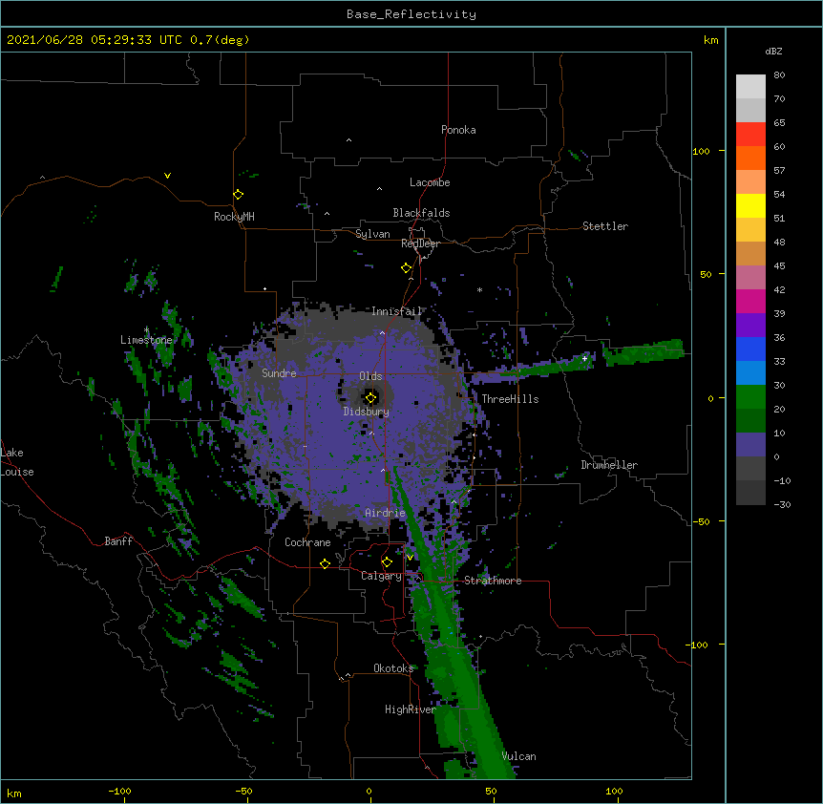The height and width of the screenshot is (804, 823).
Task: Select the Ponoka city label
Action: 458,130
